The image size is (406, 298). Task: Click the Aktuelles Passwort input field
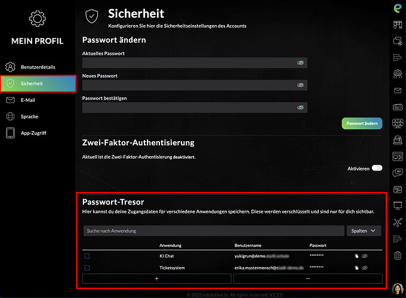pyautogui.click(x=195, y=63)
